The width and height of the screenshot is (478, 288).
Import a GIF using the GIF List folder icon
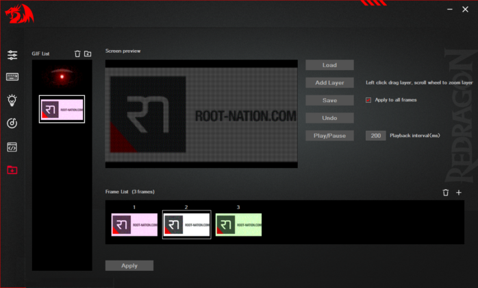point(88,53)
